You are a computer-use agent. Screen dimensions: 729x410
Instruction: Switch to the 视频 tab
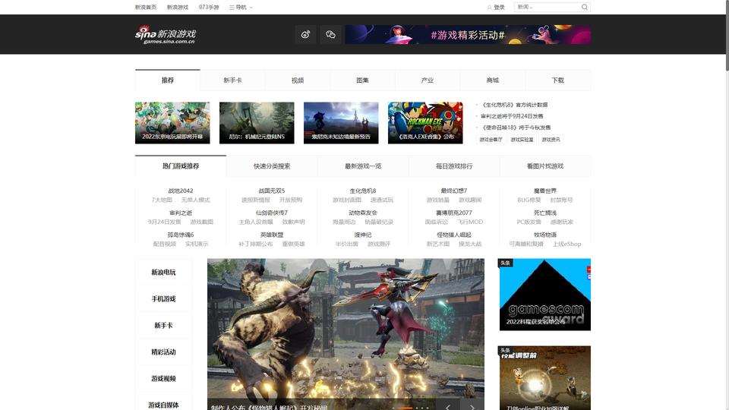(x=298, y=80)
